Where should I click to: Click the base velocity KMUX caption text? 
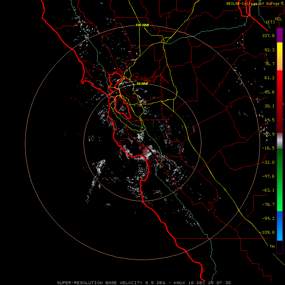144,283
